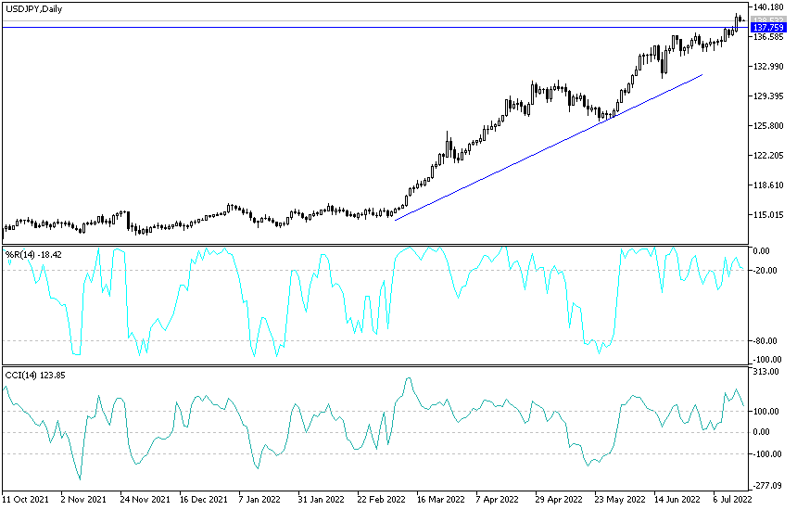Click the 2 Nov 2021 date label
The image size is (797, 510).
tap(83, 499)
